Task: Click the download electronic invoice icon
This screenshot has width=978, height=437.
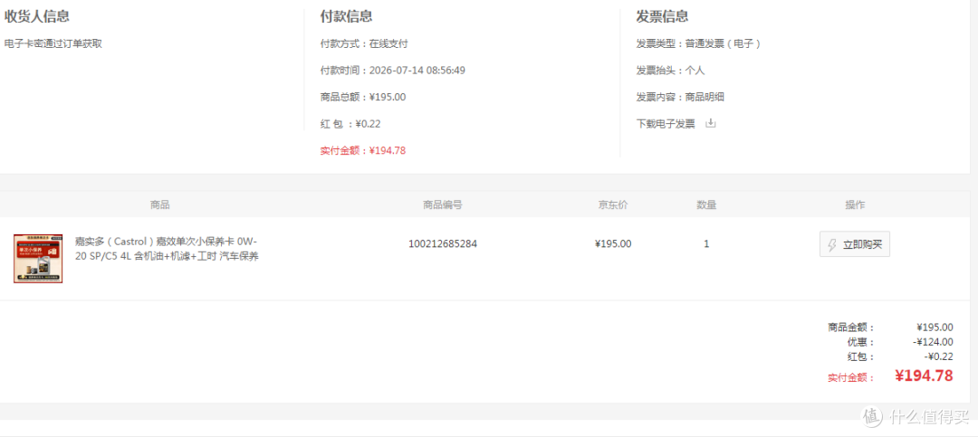Action: pos(711,123)
